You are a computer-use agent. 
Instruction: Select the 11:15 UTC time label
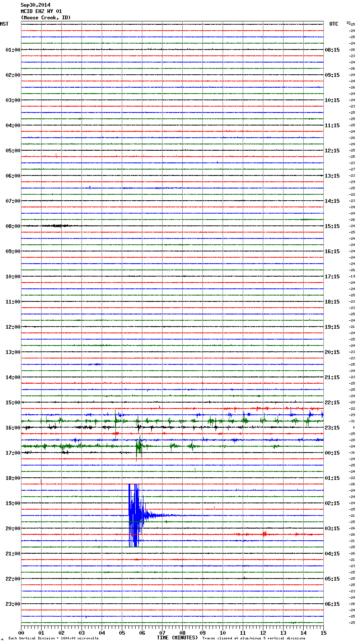[332, 126]
